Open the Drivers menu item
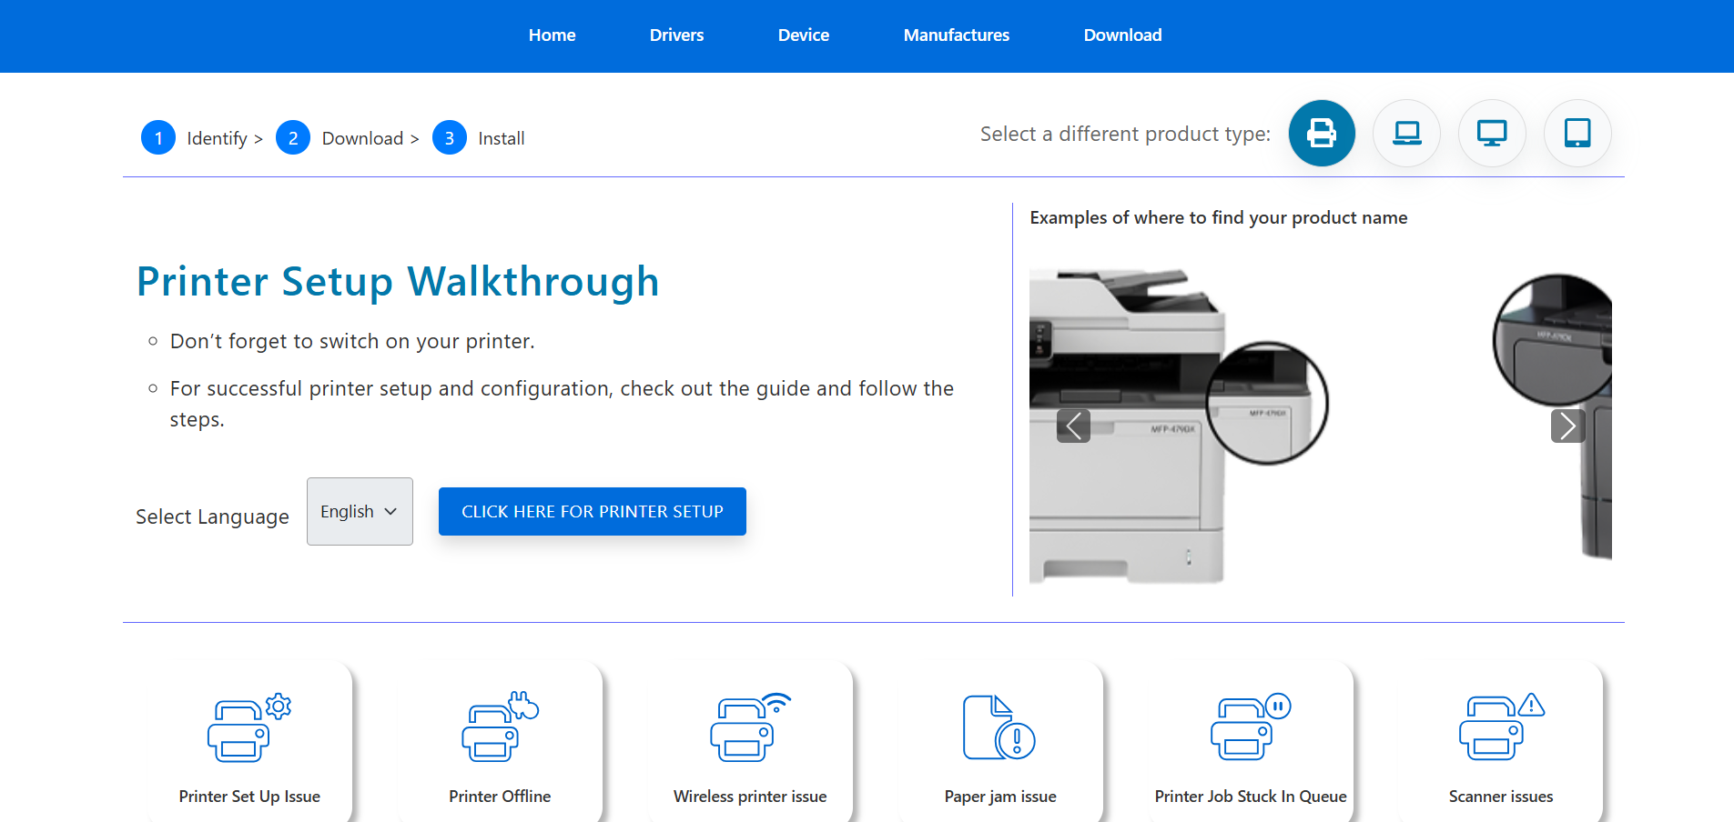The width and height of the screenshot is (1734, 822). click(x=676, y=35)
